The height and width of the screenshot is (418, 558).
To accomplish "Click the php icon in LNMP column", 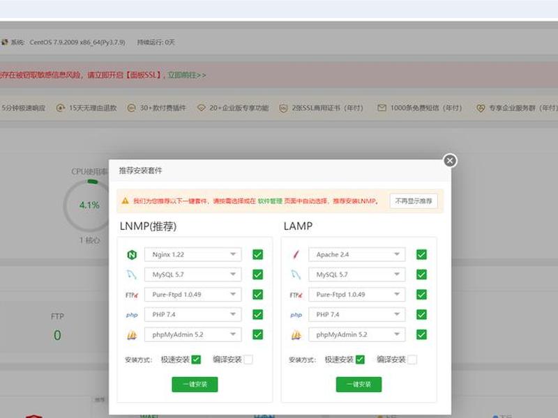I will coord(132,315).
